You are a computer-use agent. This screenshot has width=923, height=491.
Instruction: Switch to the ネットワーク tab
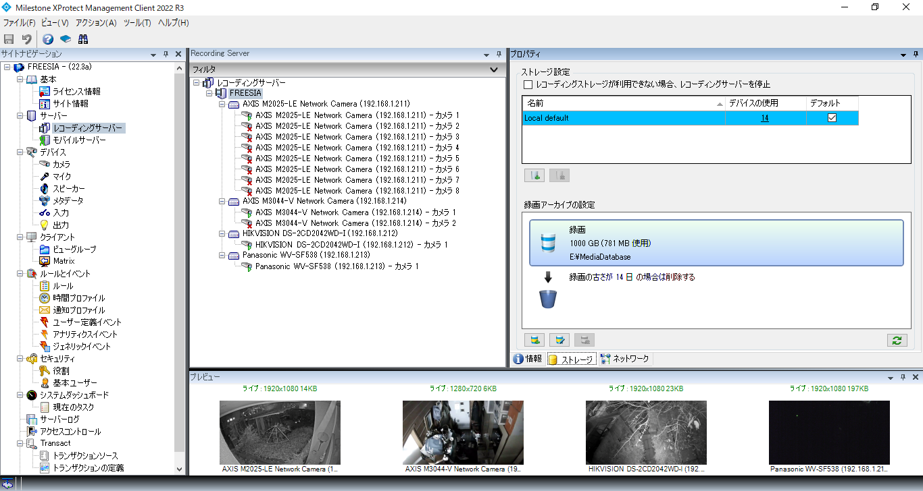click(x=625, y=359)
